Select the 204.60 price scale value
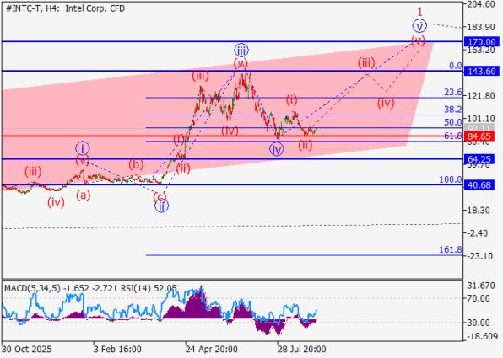The height and width of the screenshot is (358, 503). 481,4
